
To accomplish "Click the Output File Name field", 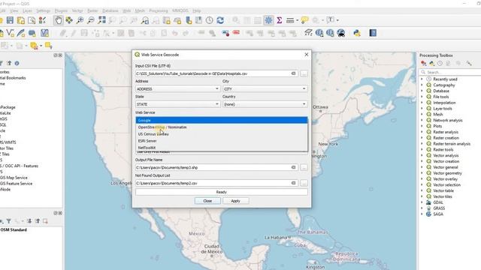I will (216, 167).
